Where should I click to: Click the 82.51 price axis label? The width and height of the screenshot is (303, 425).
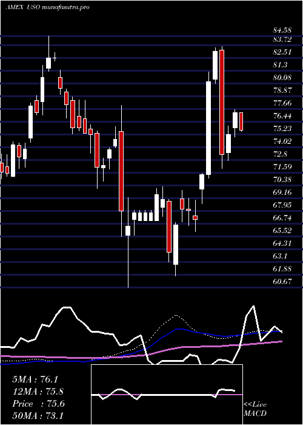tap(282, 52)
